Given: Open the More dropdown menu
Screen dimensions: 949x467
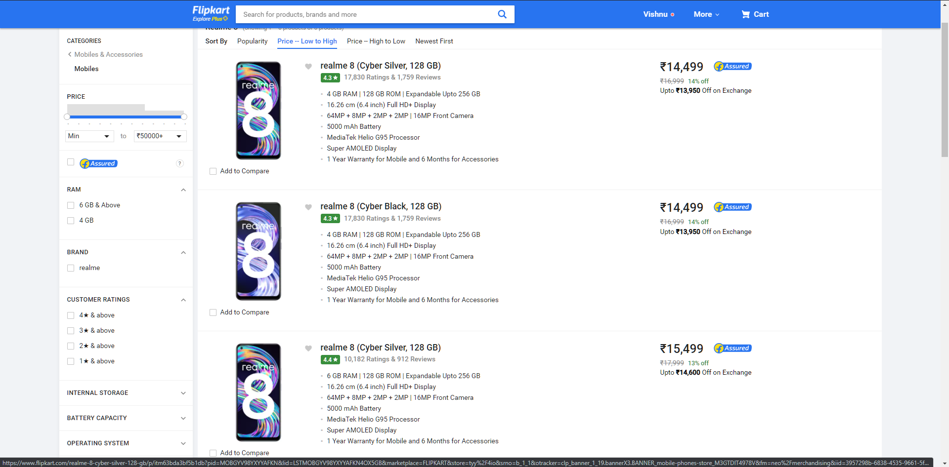Looking at the screenshot, I should coord(706,14).
